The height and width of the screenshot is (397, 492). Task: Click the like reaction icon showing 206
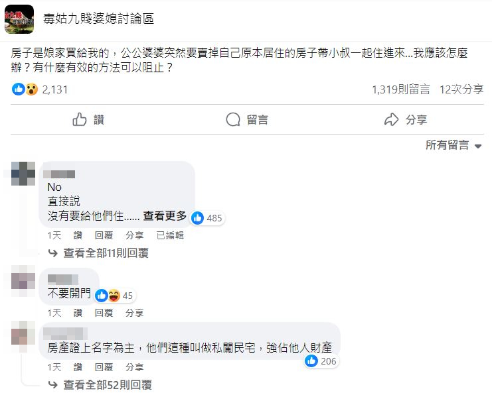tap(311, 361)
